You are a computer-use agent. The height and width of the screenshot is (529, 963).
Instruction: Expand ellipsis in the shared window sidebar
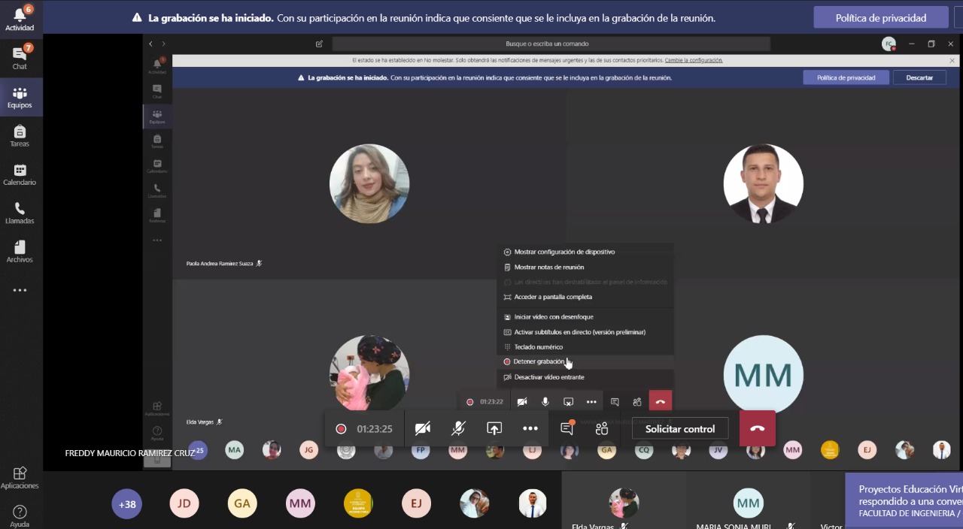click(x=157, y=240)
